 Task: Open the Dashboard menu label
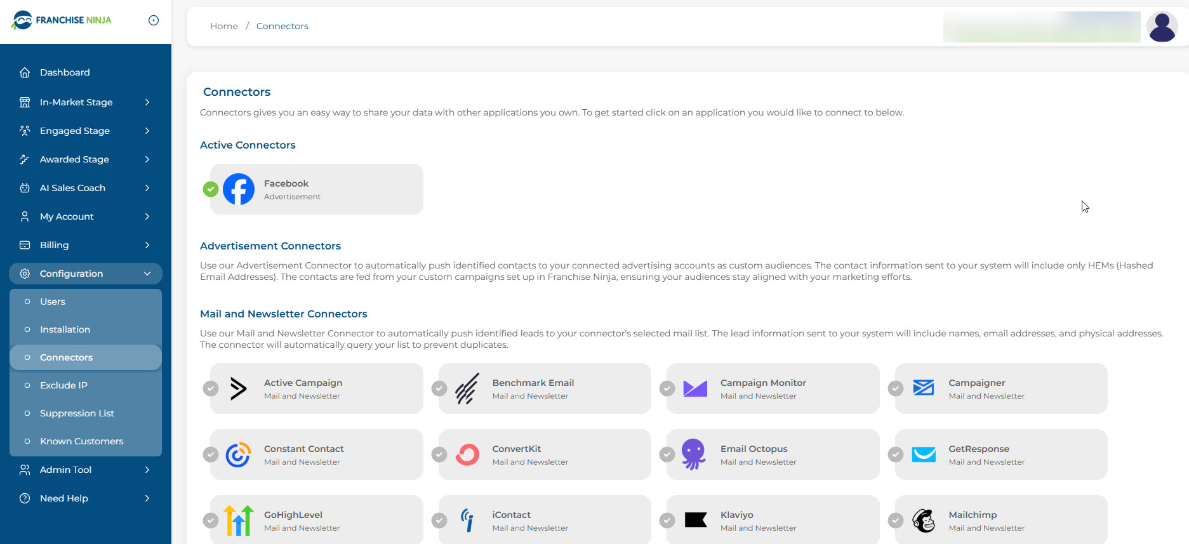click(65, 72)
